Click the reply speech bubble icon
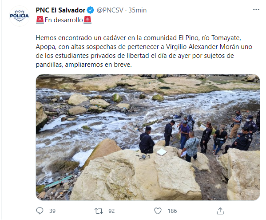Viewport: 266px width, 220px height. coord(40,211)
